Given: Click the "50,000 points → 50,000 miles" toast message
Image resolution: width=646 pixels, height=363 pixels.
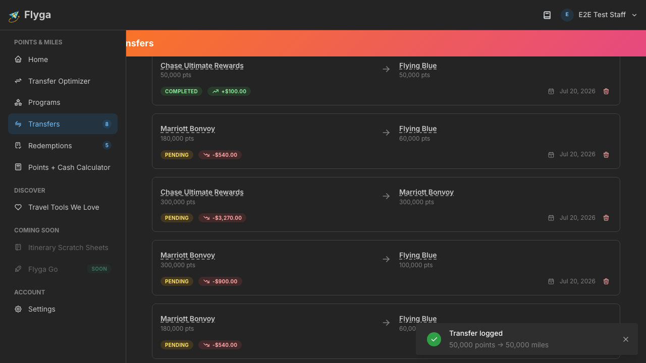Looking at the screenshot, I should click(499, 345).
